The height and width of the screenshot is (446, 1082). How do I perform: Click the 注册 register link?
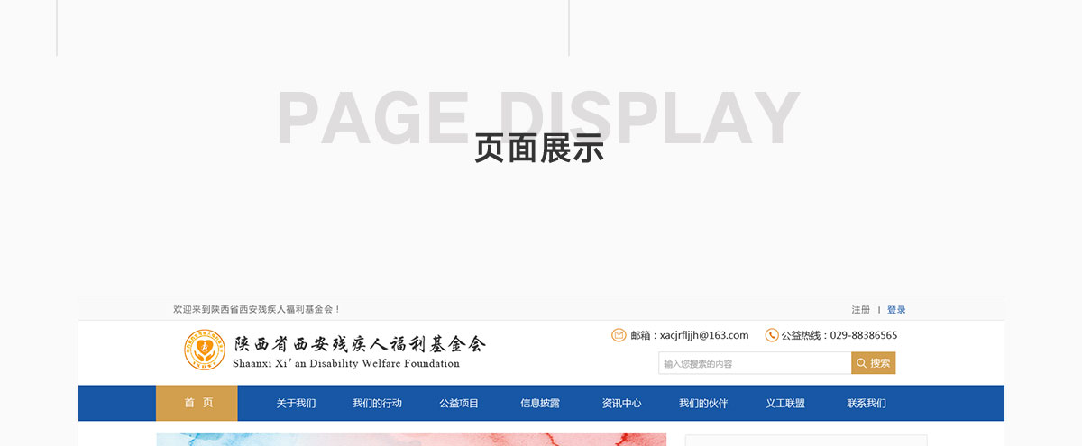(x=861, y=310)
